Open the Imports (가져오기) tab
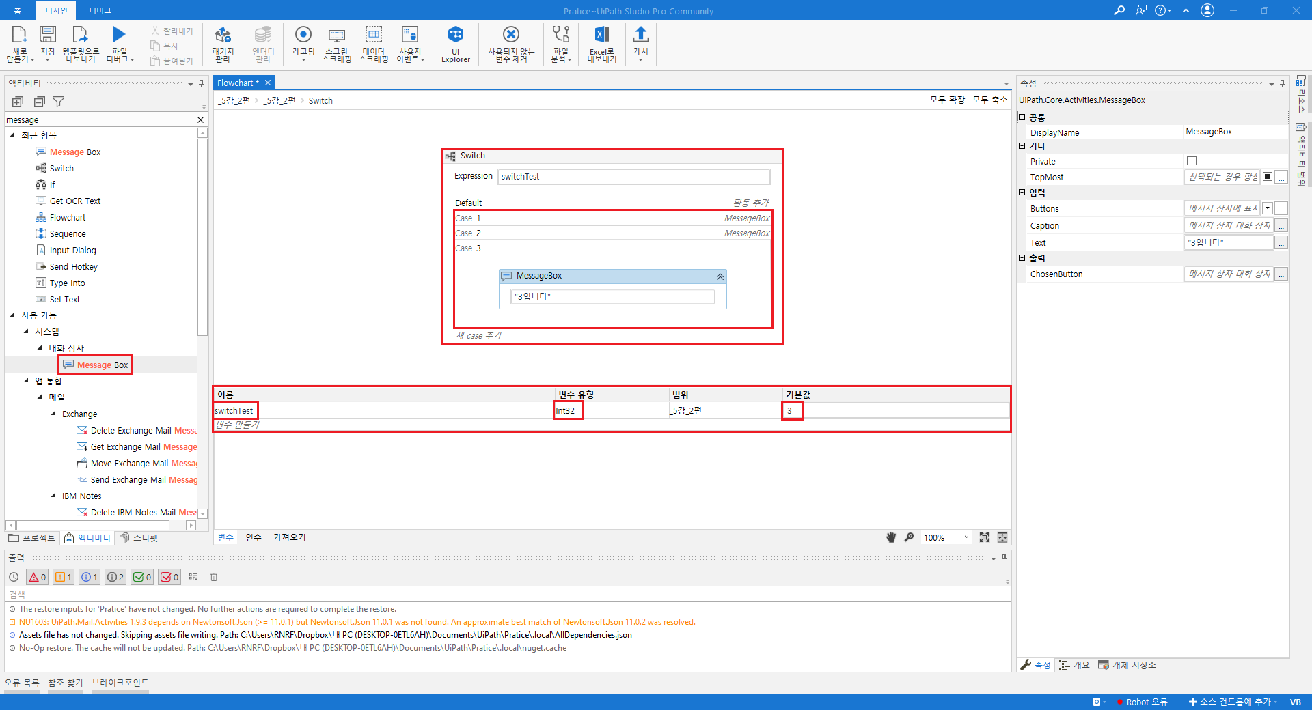Viewport: 1312px width, 710px height. click(289, 537)
